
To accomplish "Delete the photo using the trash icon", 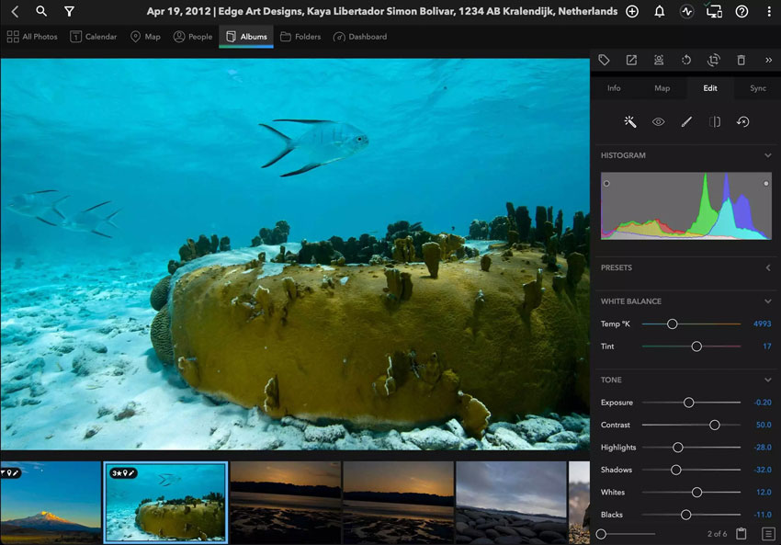I will pyautogui.click(x=741, y=59).
